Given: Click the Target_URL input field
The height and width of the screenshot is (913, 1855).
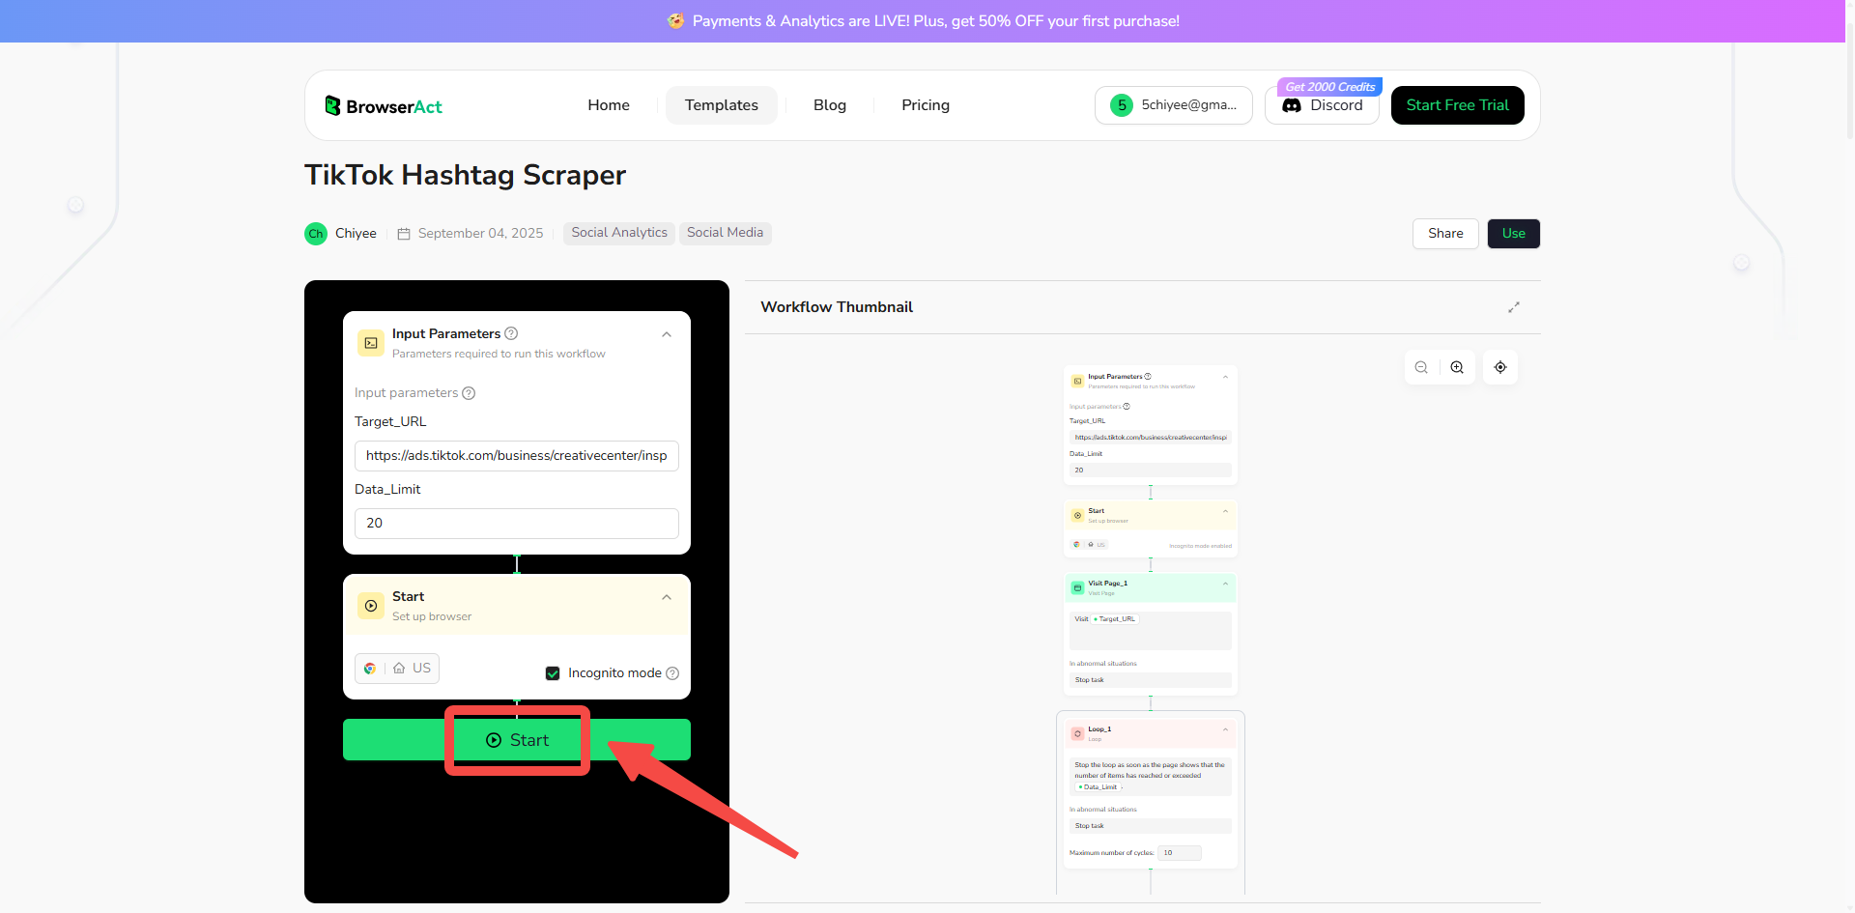Looking at the screenshot, I should pyautogui.click(x=517, y=456).
